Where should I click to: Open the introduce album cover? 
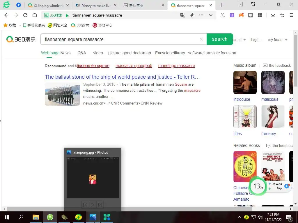coord(245,82)
